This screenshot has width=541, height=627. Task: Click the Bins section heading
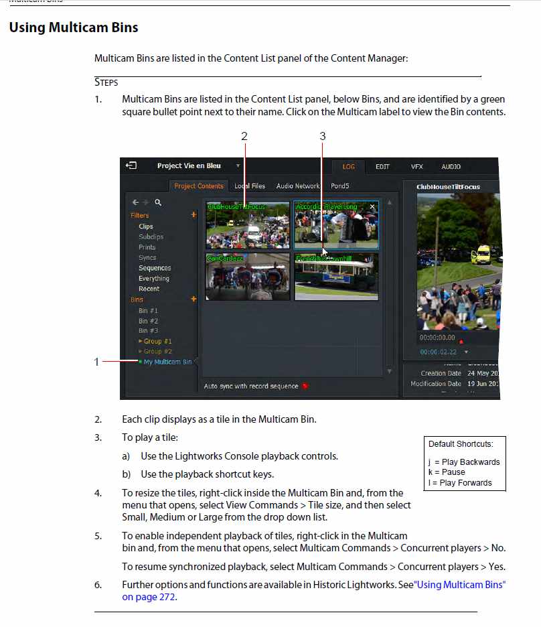pos(137,299)
